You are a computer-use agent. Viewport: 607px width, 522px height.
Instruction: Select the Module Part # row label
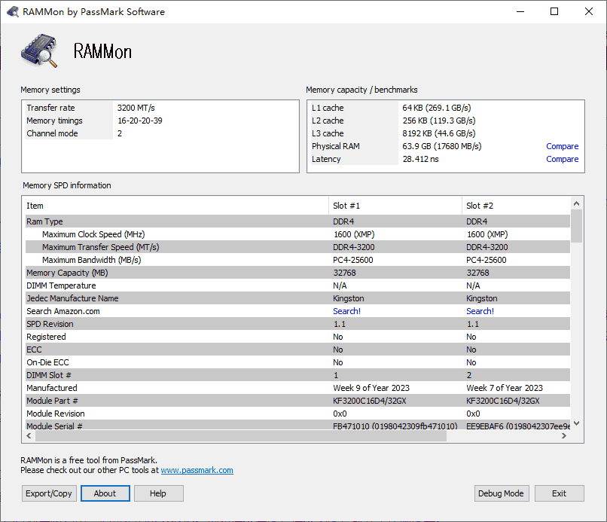pos(52,401)
